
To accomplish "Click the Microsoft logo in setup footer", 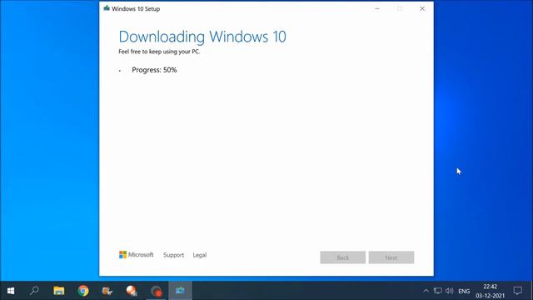I will click(x=136, y=254).
